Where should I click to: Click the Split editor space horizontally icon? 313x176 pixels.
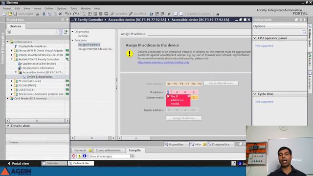click(176, 14)
